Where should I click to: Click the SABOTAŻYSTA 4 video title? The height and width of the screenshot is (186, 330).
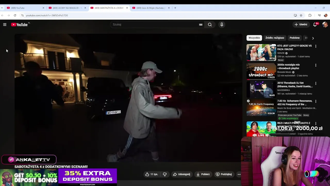pyautogui.click(x=51, y=167)
